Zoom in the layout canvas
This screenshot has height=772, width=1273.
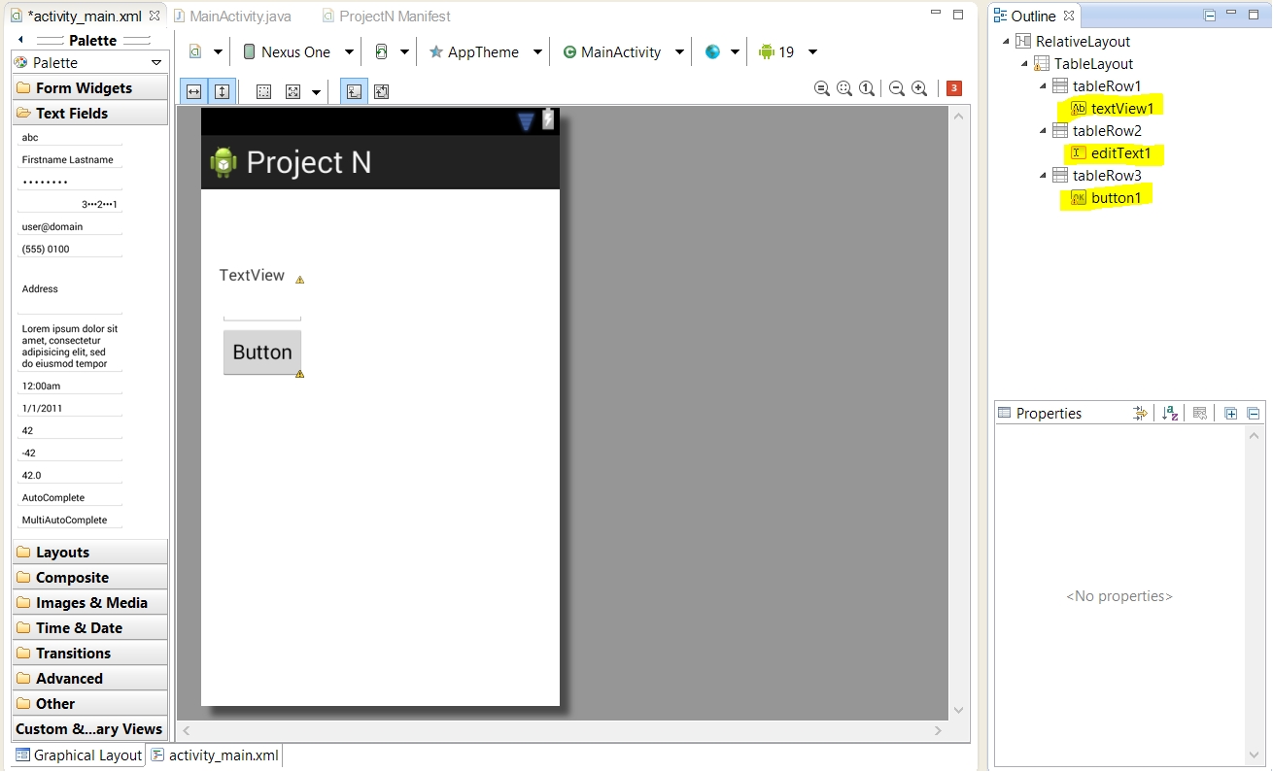click(x=919, y=89)
